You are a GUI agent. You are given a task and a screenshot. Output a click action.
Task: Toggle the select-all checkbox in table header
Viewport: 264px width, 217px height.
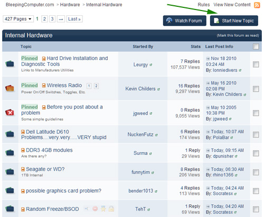pos(256,46)
